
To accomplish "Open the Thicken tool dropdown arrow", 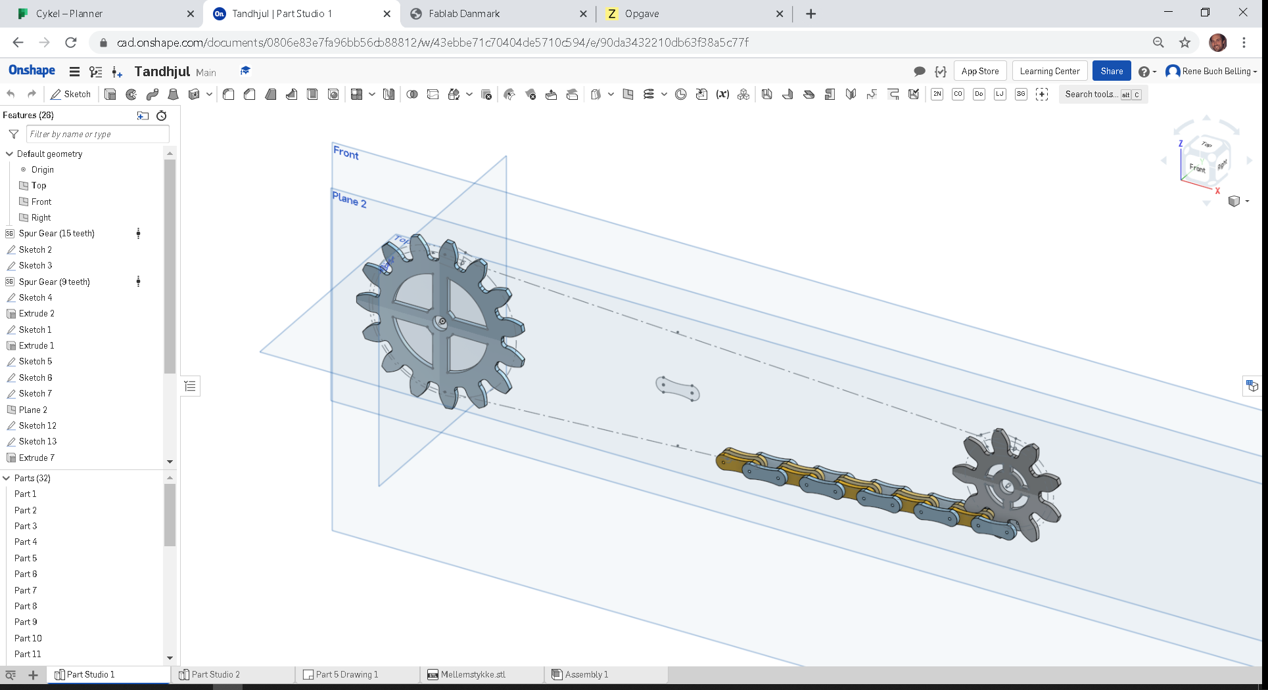I will 209,95.
